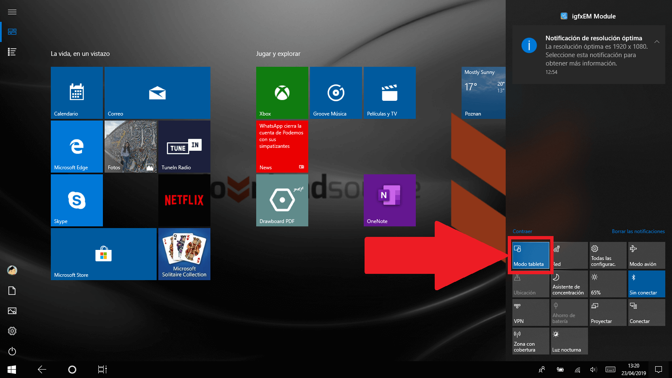672x378 pixels.
Task: Open OneNote tile
Action: [x=390, y=200]
